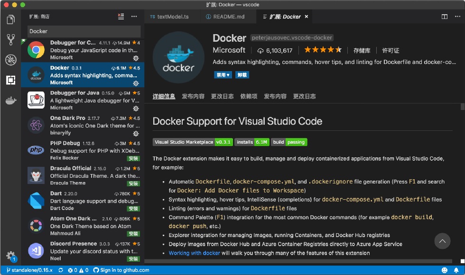Select the Extensions icon in activity bar
This screenshot has height=275, width=465.
tap(10, 80)
